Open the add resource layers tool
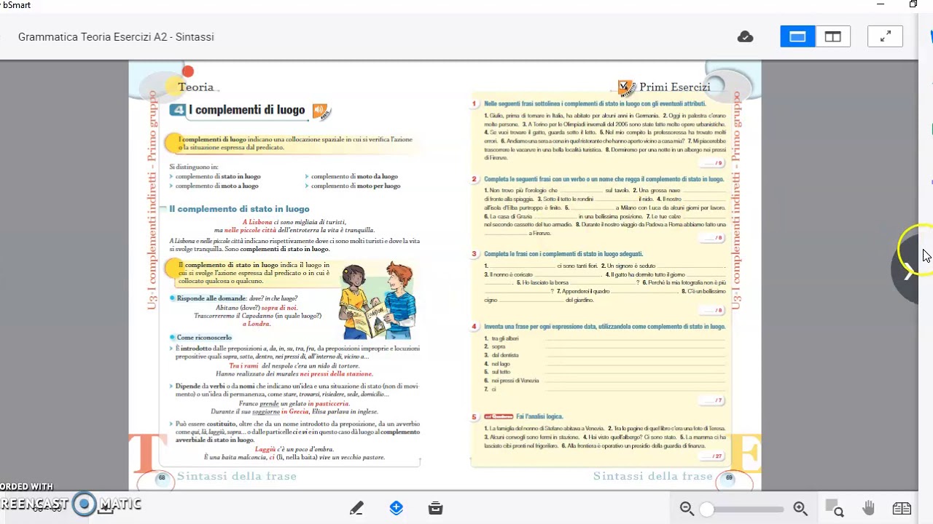 (x=397, y=508)
